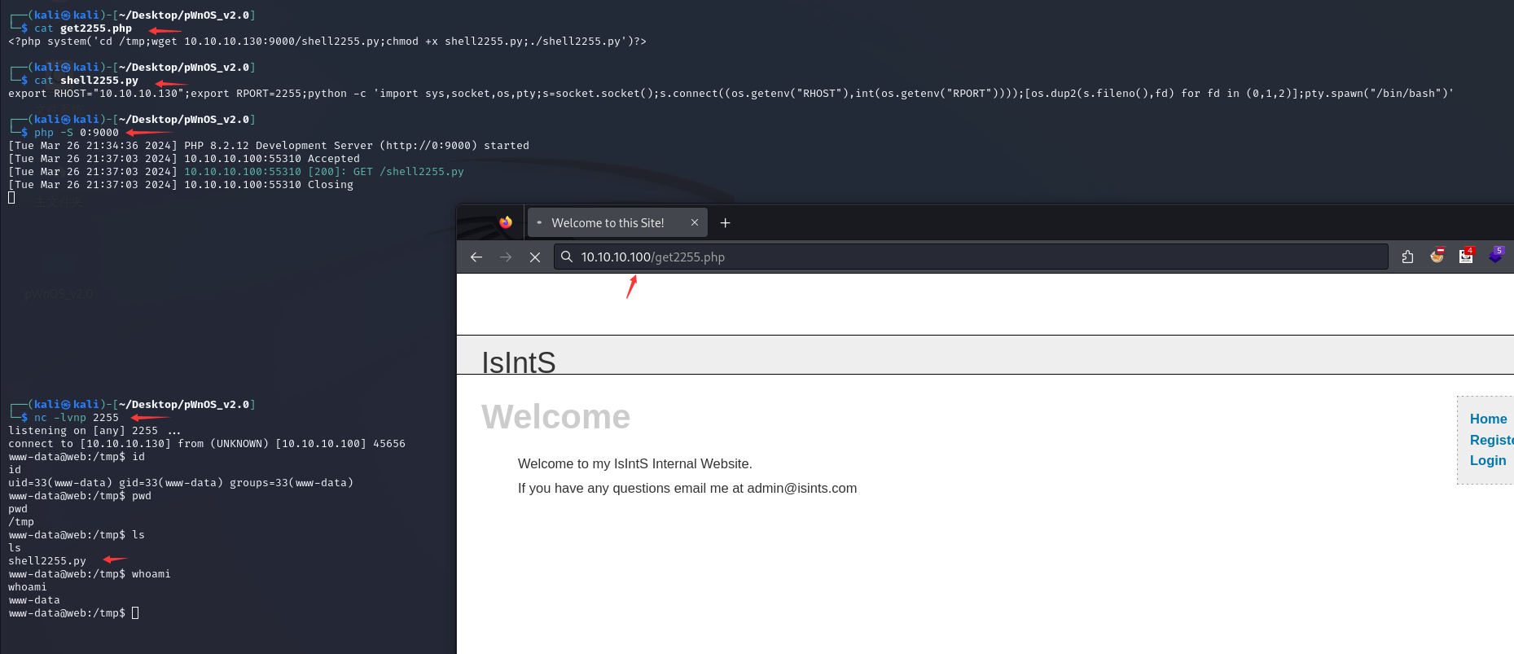Stop loading the page with the X button
1514x654 pixels.
click(x=535, y=257)
